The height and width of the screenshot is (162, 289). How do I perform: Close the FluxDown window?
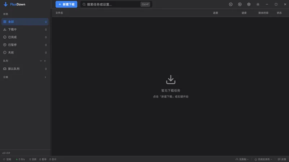(285, 4)
